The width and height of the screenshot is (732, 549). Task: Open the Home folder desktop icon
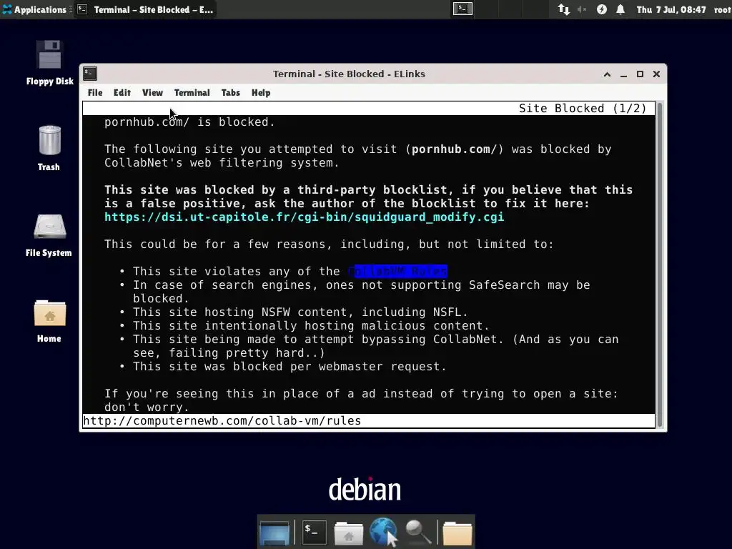pos(49,321)
